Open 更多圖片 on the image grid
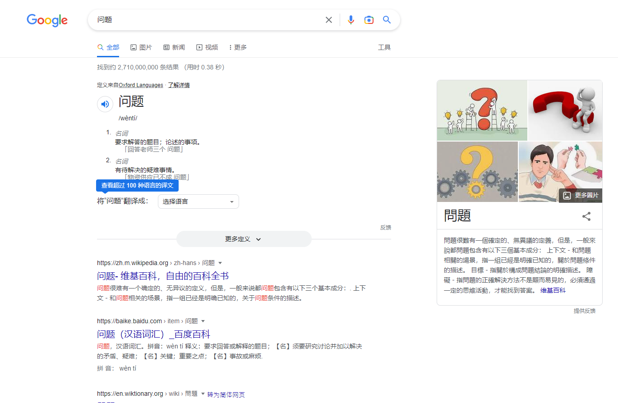The height and width of the screenshot is (403, 618). 580,195
